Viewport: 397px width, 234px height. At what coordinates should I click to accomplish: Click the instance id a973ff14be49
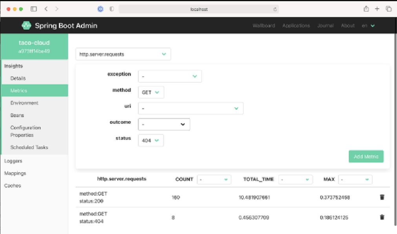point(34,51)
